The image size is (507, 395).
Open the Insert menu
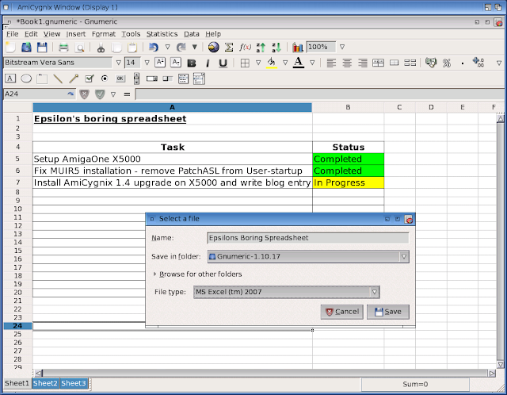[76, 34]
